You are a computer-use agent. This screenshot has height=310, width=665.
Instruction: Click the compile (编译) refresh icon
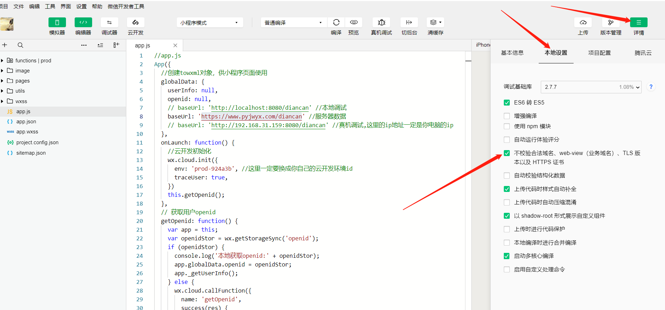pyautogui.click(x=336, y=22)
